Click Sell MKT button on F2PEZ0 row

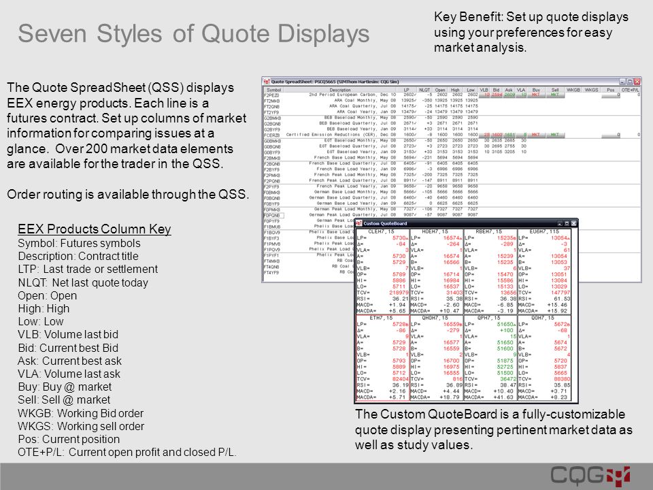click(555, 95)
